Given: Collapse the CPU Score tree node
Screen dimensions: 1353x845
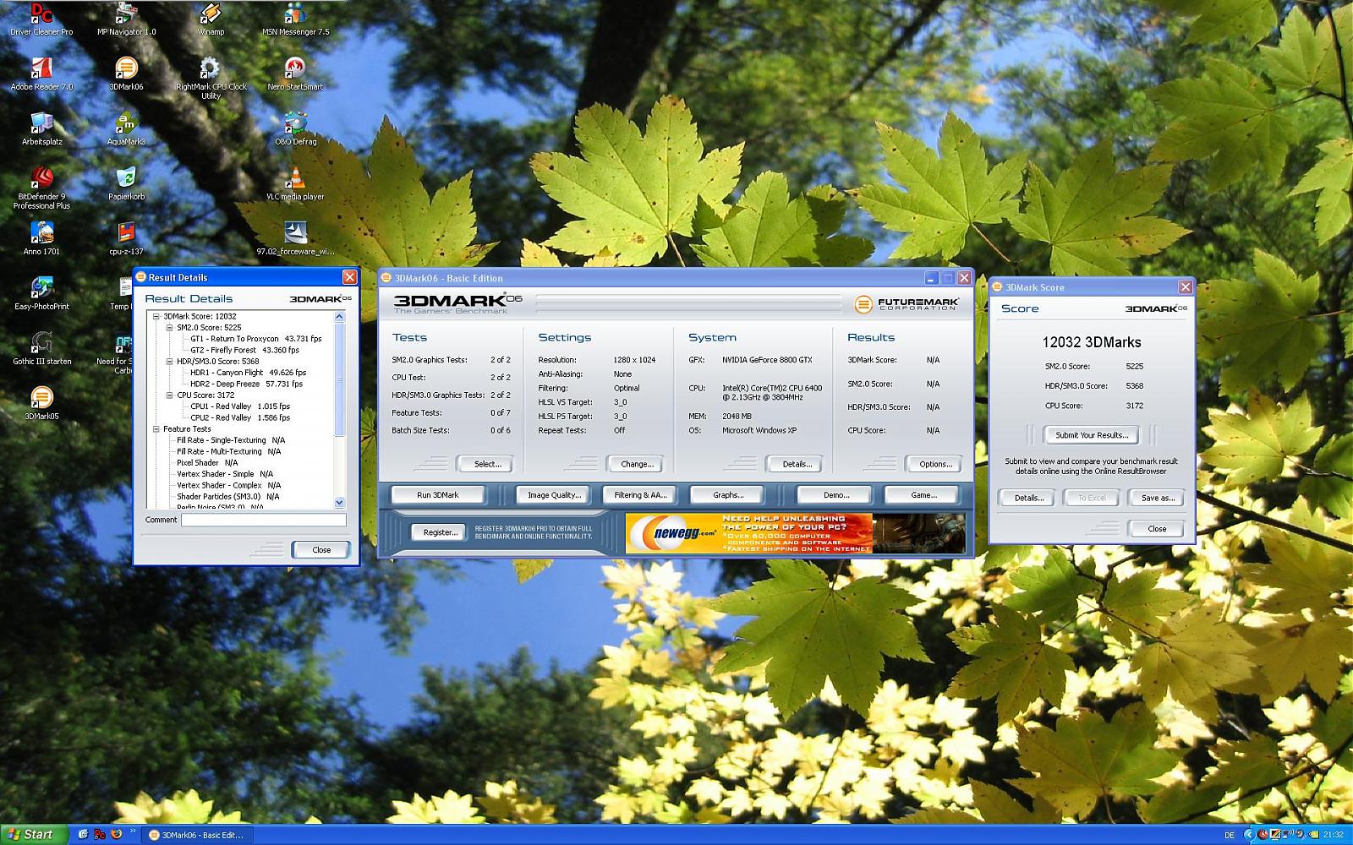Looking at the screenshot, I should click(x=169, y=395).
